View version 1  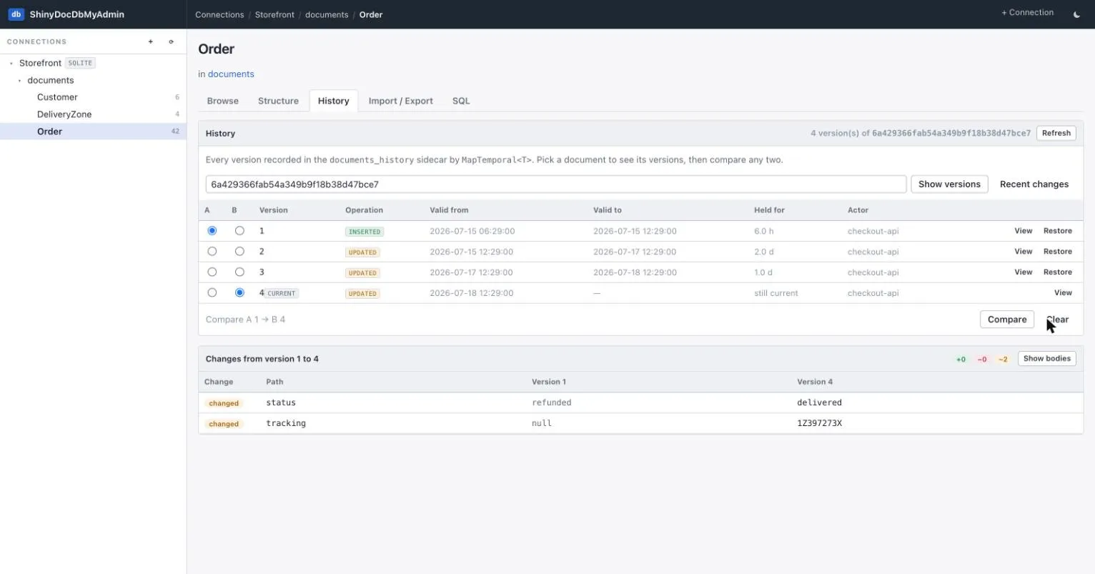pyautogui.click(x=1024, y=231)
